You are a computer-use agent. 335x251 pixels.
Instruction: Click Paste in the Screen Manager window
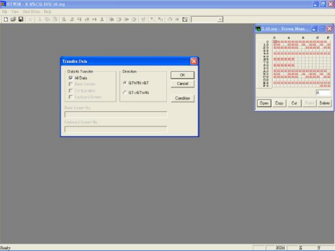click(x=309, y=103)
